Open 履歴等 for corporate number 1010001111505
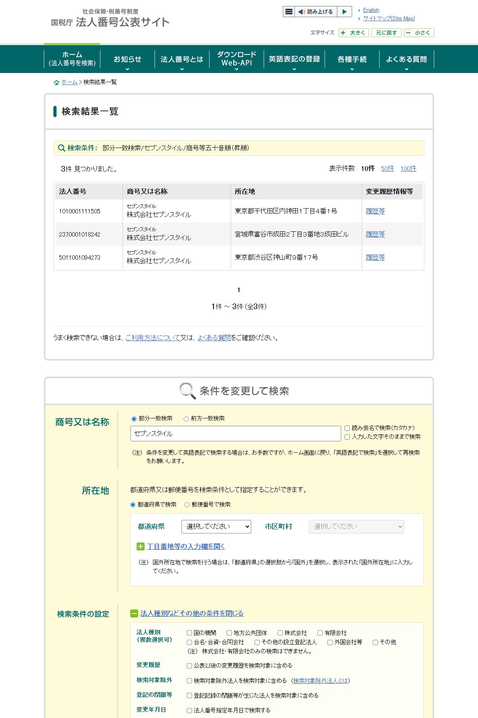 [375, 211]
